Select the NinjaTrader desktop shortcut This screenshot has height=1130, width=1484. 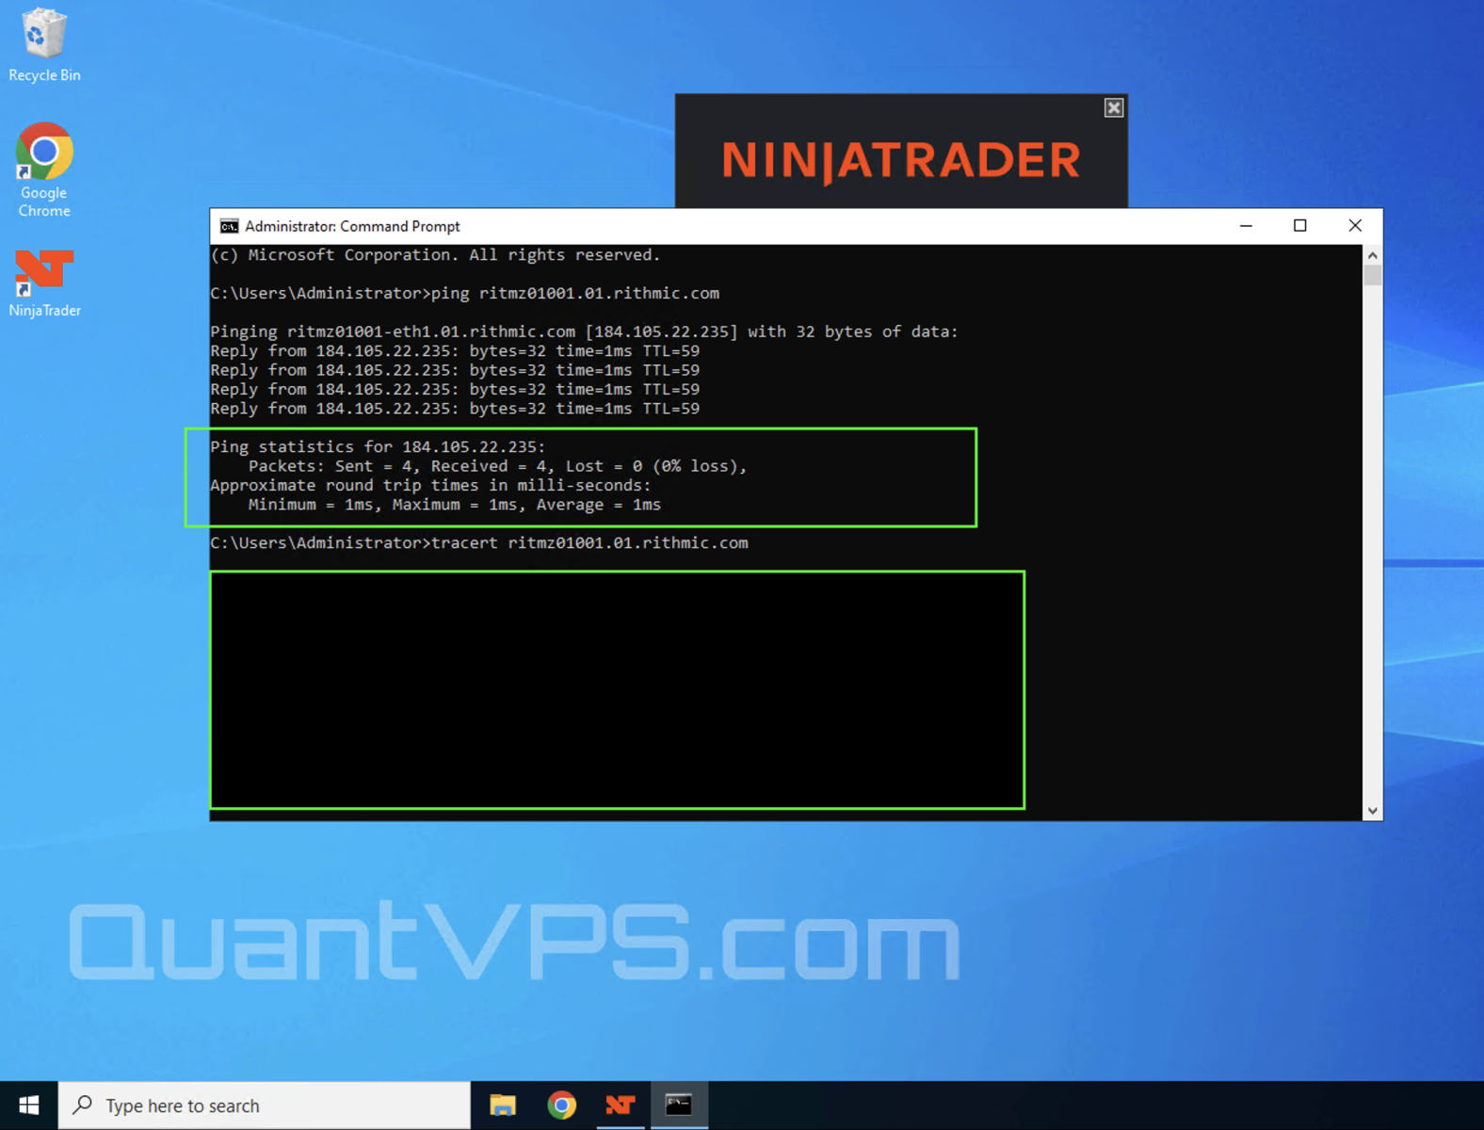[44, 283]
